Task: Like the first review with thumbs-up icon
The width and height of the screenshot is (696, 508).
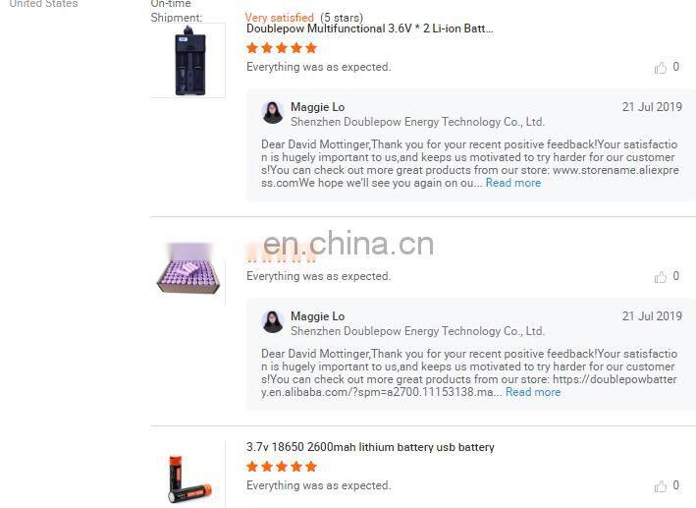Action: point(660,68)
